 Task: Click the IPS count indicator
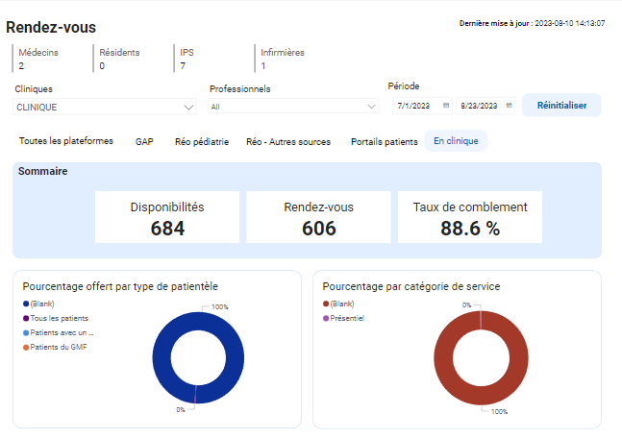[185, 59]
